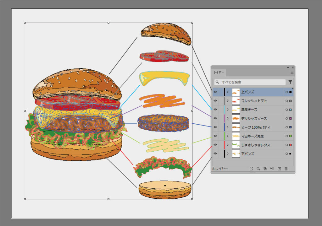Open the layer filter funnel icon
Image resolution: width=322 pixels, height=226 pixels.
(x=290, y=82)
